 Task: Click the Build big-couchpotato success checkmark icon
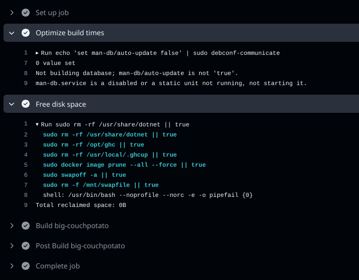pos(26,226)
